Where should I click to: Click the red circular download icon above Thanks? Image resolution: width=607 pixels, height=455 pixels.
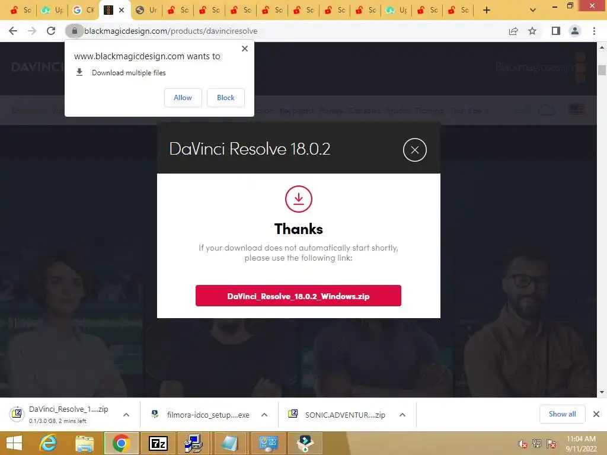coord(299,199)
